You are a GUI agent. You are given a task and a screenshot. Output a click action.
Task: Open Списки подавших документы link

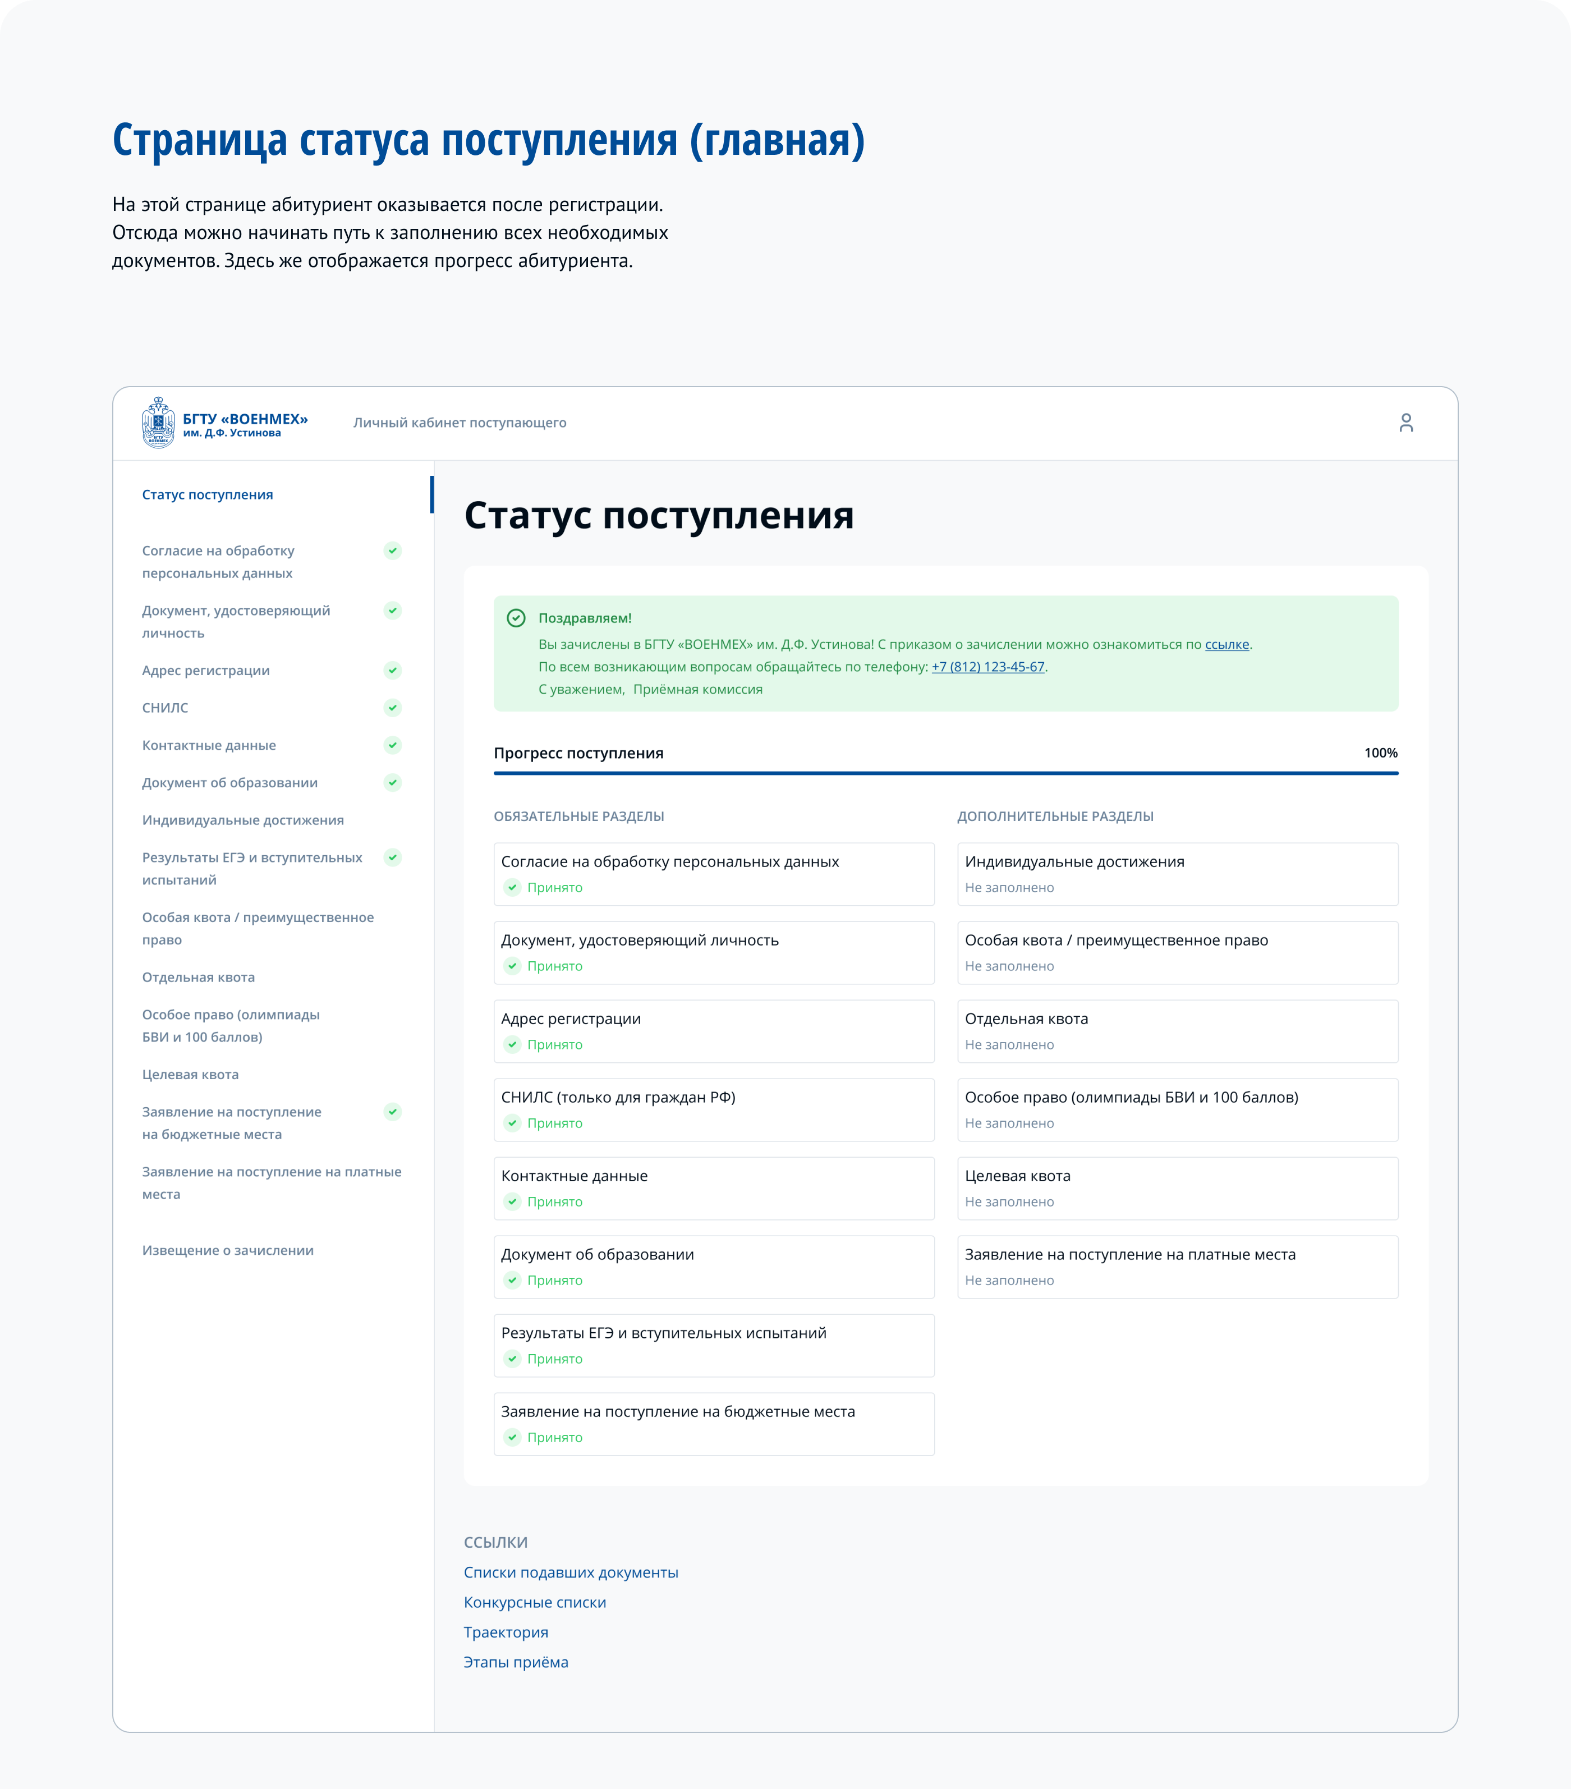571,1572
